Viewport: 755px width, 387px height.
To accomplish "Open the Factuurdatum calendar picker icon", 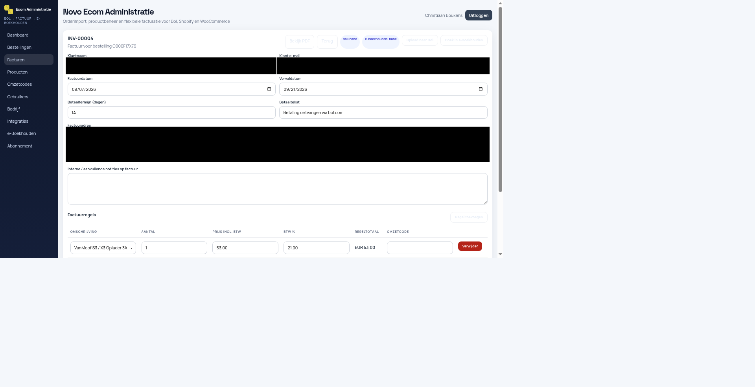I will 269,89.
